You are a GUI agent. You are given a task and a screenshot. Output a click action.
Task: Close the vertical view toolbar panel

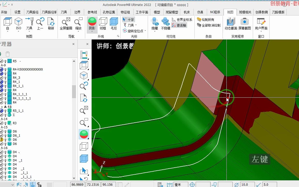[x=87, y=44]
